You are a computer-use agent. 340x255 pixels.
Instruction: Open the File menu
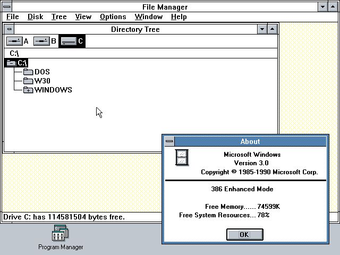pyautogui.click(x=13, y=17)
